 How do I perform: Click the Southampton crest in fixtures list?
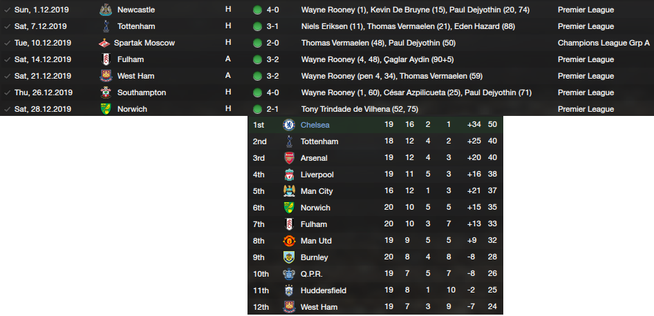point(106,92)
